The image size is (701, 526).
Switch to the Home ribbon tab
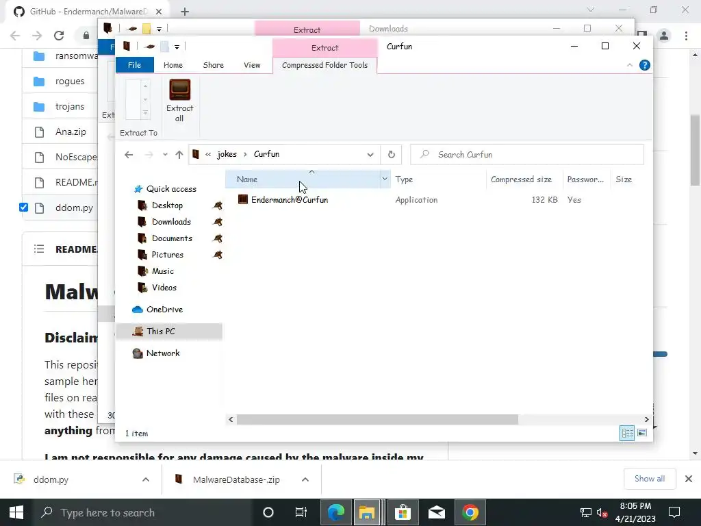click(x=173, y=65)
